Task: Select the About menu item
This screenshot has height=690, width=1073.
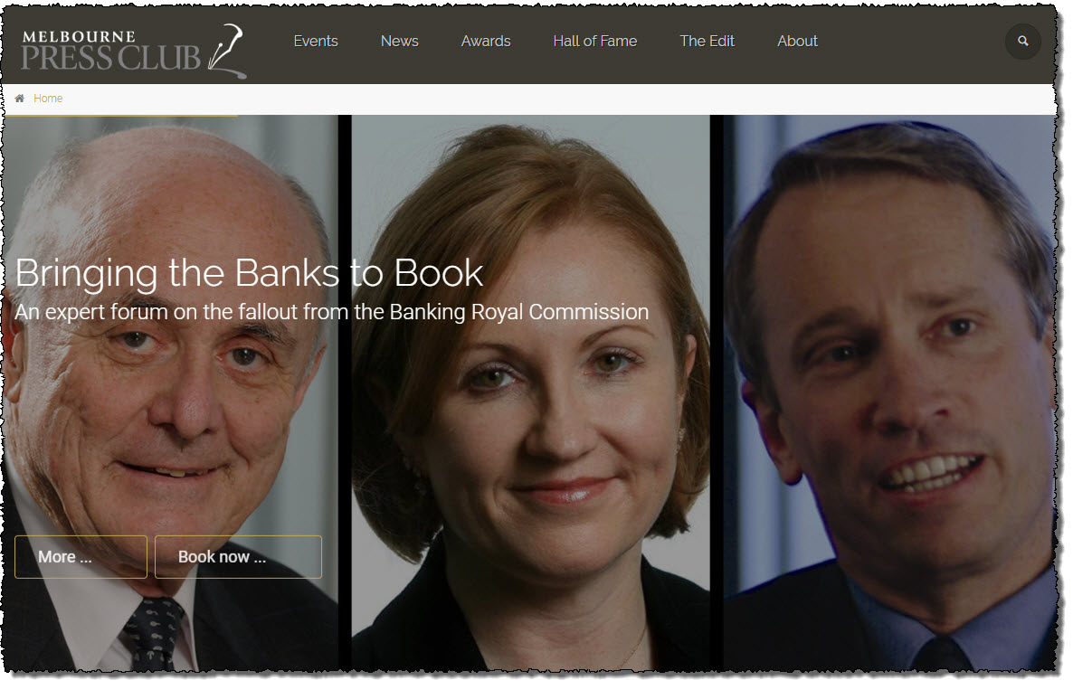Action: pyautogui.click(x=797, y=41)
